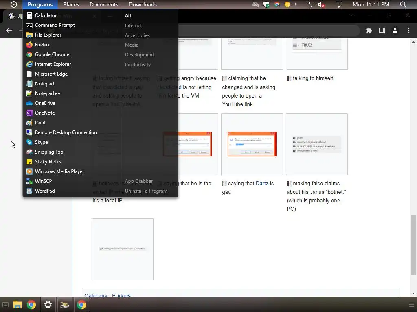Launch the Skype icon

point(29,142)
